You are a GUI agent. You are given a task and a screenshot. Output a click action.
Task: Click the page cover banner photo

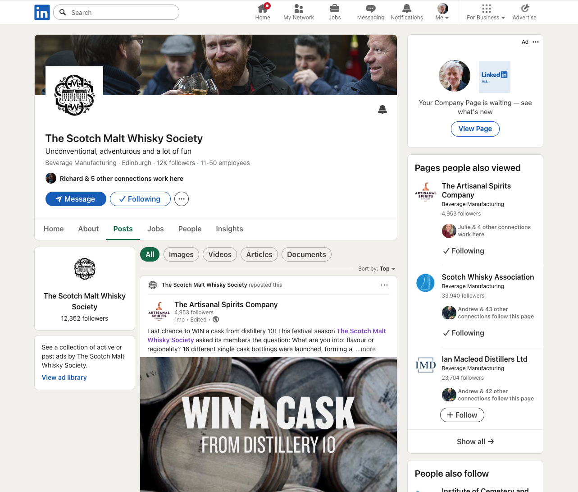tap(216, 65)
